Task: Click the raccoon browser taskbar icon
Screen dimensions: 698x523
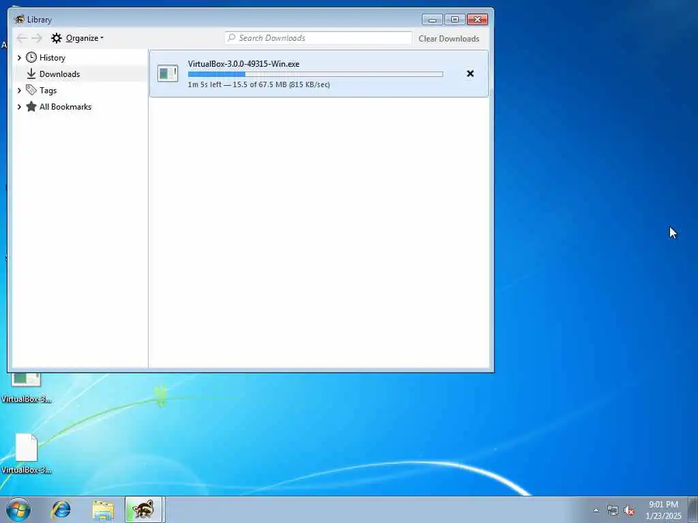Action: (x=143, y=509)
